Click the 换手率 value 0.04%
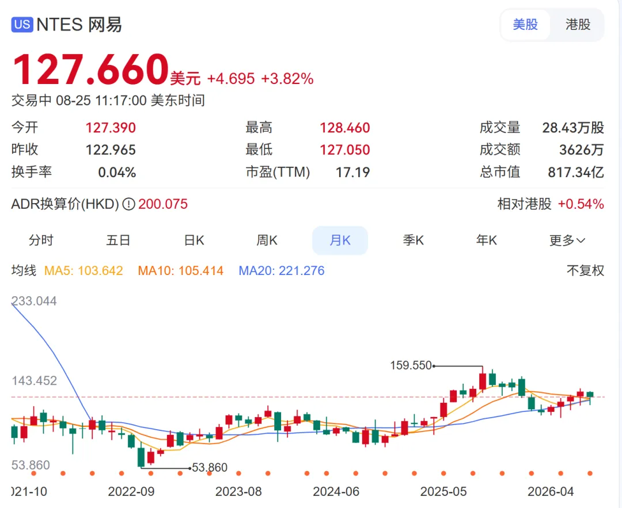The image size is (622, 508). pyautogui.click(x=117, y=173)
